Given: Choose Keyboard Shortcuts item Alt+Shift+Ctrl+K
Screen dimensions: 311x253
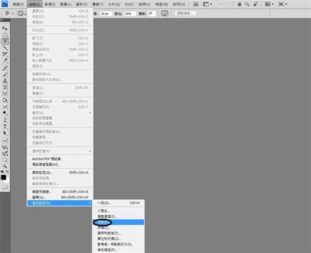Looking at the screenshot, I should coord(60,192).
